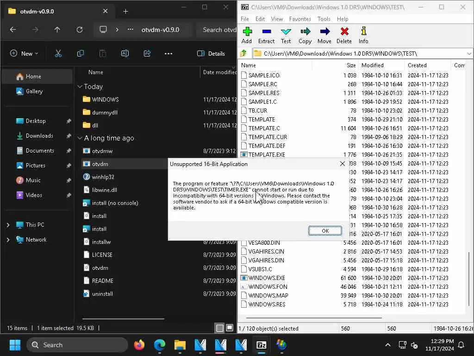Image resolution: width=474 pixels, height=356 pixels.
Task: Click the 7-Zip taskbar icon
Action: [261, 345]
